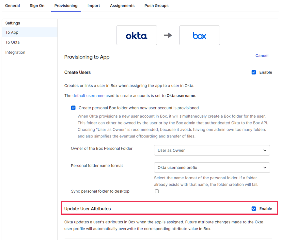Screen dimensions: 281x240
Task: Uncheck Create personal Box folder option
Action: [x=73, y=108]
